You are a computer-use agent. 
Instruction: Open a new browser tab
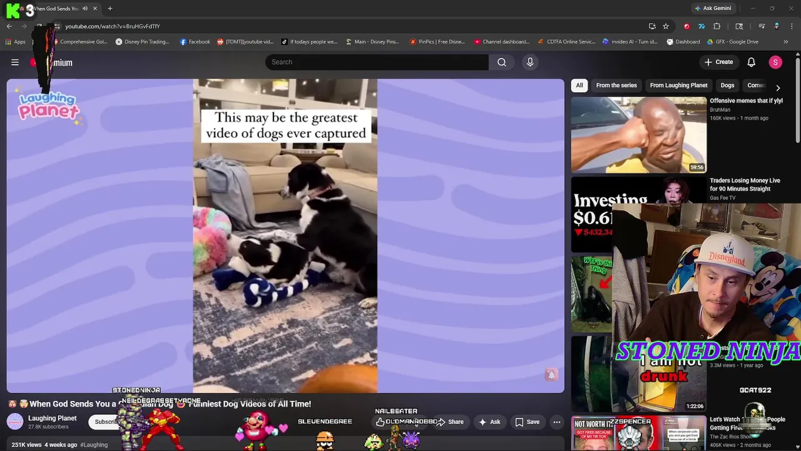click(x=110, y=8)
